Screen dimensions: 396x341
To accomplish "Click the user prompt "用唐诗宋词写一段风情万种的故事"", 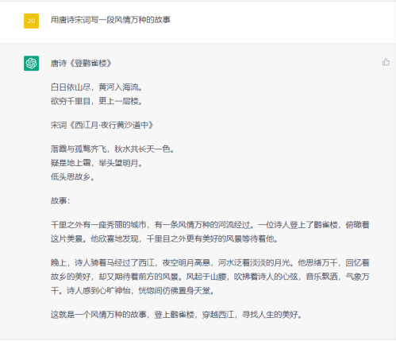I will click(110, 20).
